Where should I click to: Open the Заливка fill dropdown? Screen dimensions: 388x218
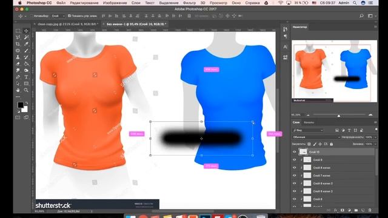[x=375, y=144]
